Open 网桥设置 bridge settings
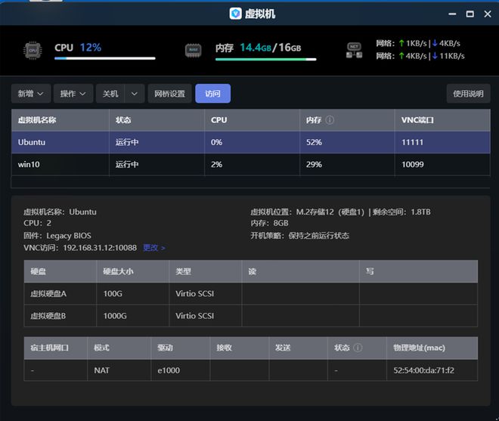The image size is (499, 421). click(x=169, y=94)
